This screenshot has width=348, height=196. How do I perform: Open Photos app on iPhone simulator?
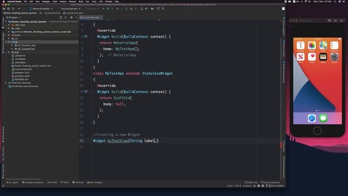tap(312, 46)
